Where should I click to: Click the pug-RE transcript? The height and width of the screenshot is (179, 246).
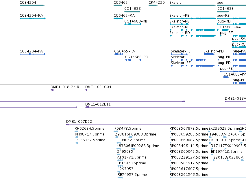[x=233, y=36]
